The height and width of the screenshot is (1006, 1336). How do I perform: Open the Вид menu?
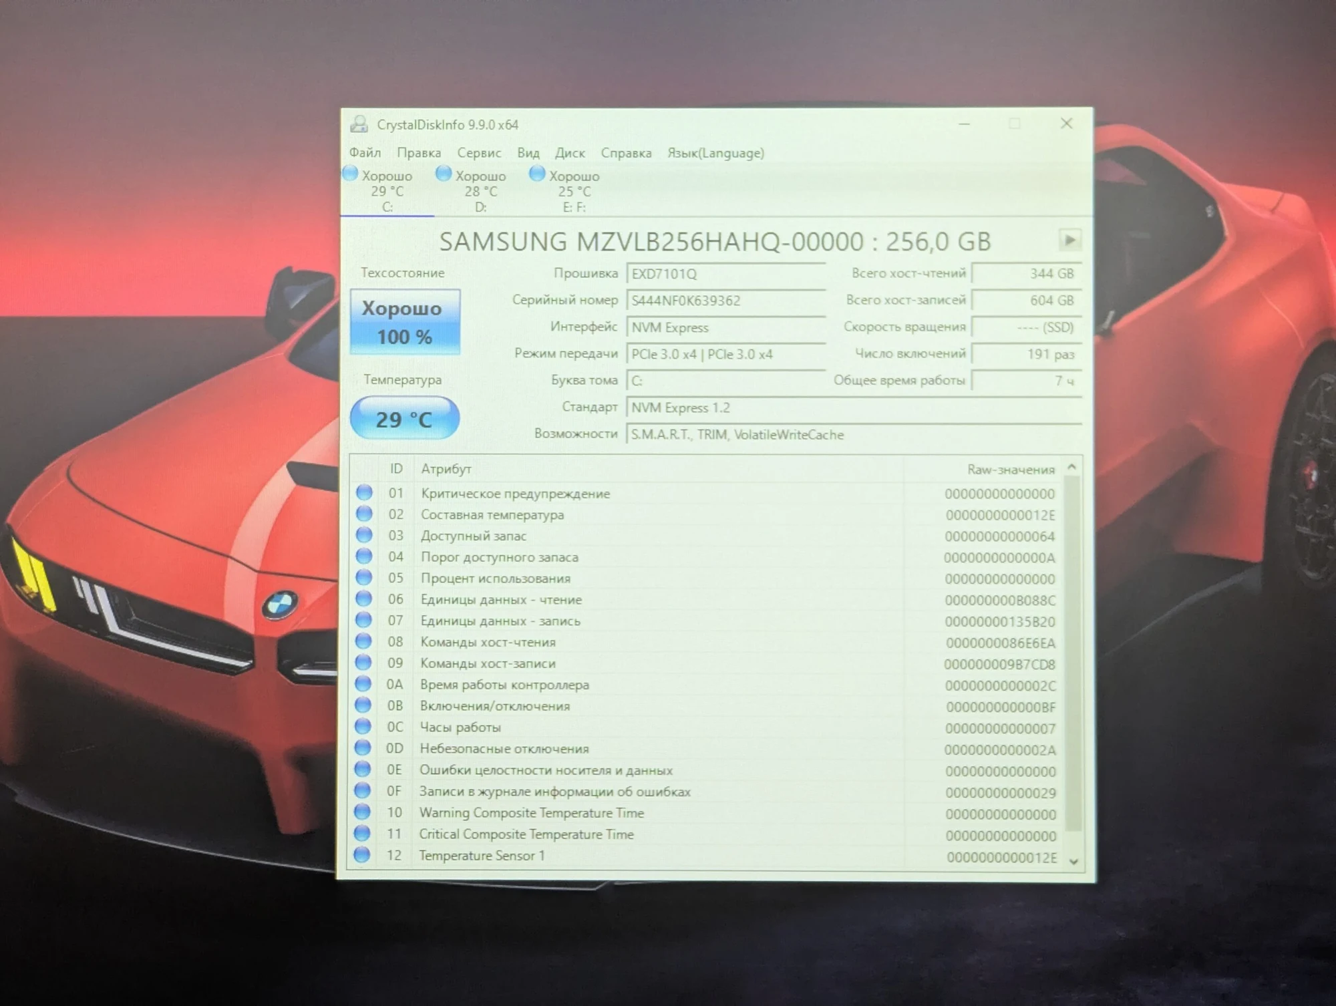point(528,153)
